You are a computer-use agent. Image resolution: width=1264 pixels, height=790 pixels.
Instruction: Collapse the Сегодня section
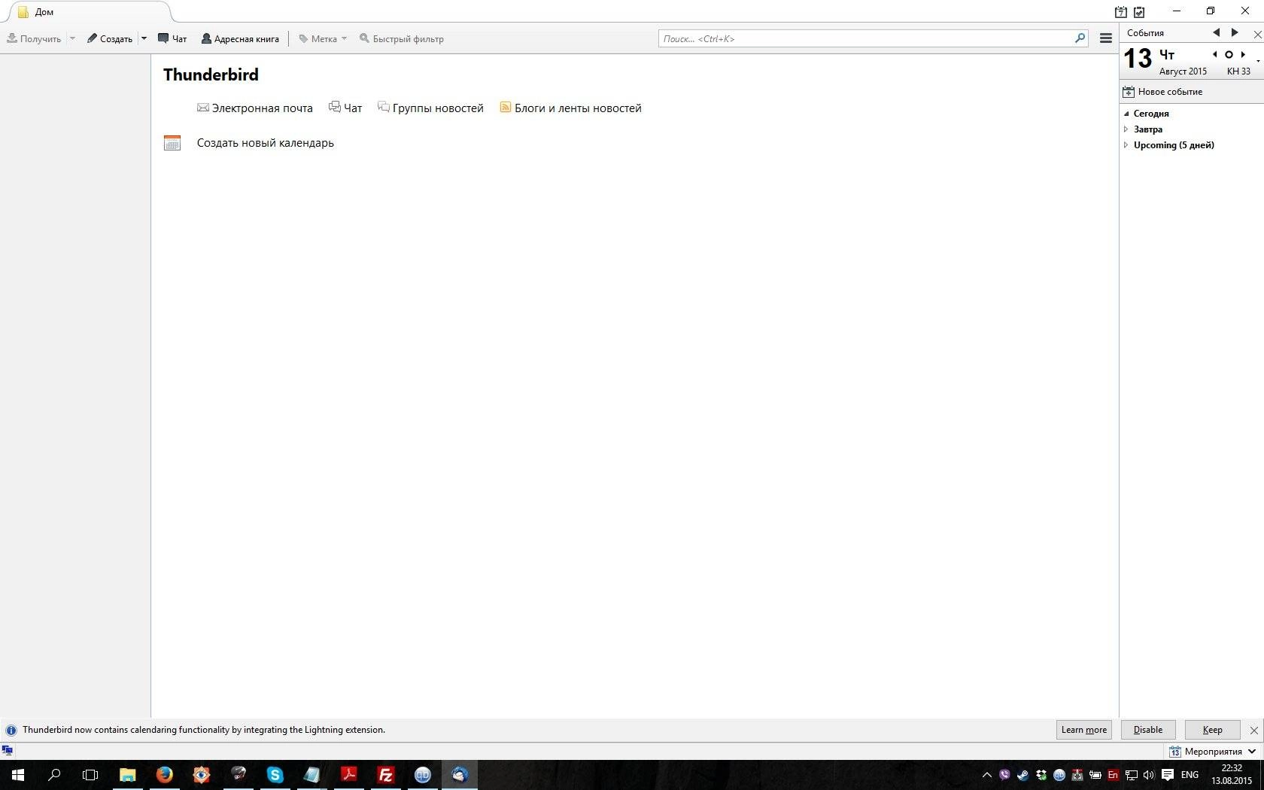click(1126, 114)
